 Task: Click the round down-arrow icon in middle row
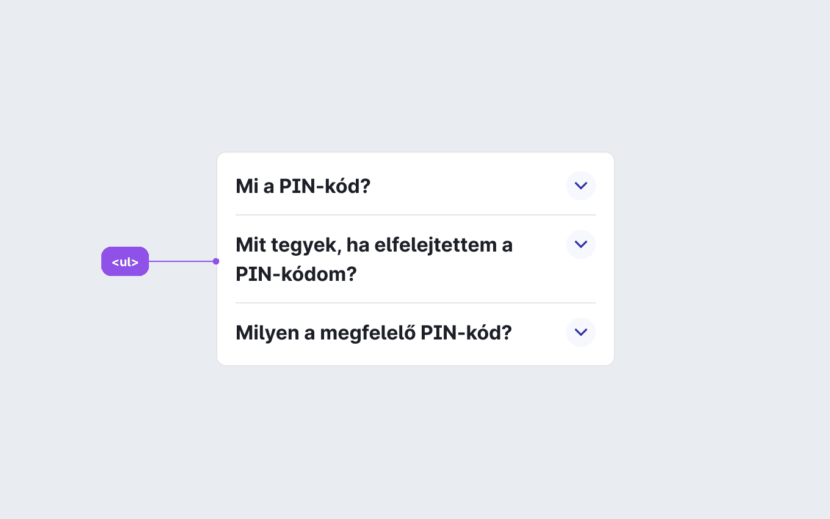click(x=581, y=244)
